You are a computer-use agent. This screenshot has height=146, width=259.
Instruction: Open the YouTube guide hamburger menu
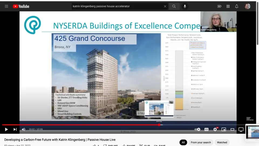click(6, 6)
